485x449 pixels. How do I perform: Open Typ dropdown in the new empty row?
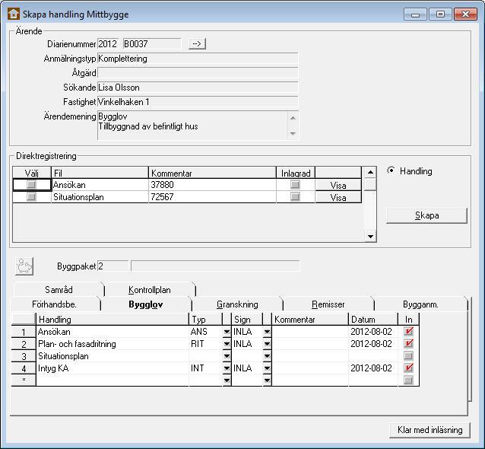coord(227,381)
